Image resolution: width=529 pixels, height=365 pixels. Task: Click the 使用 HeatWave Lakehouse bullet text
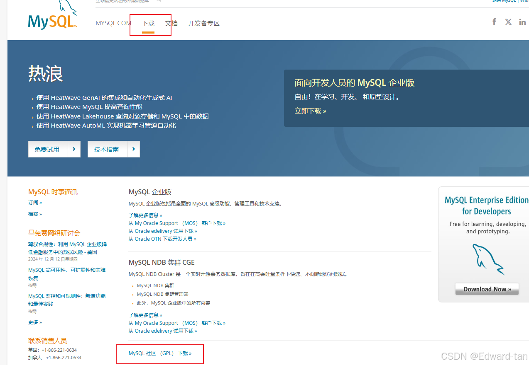[122, 116]
